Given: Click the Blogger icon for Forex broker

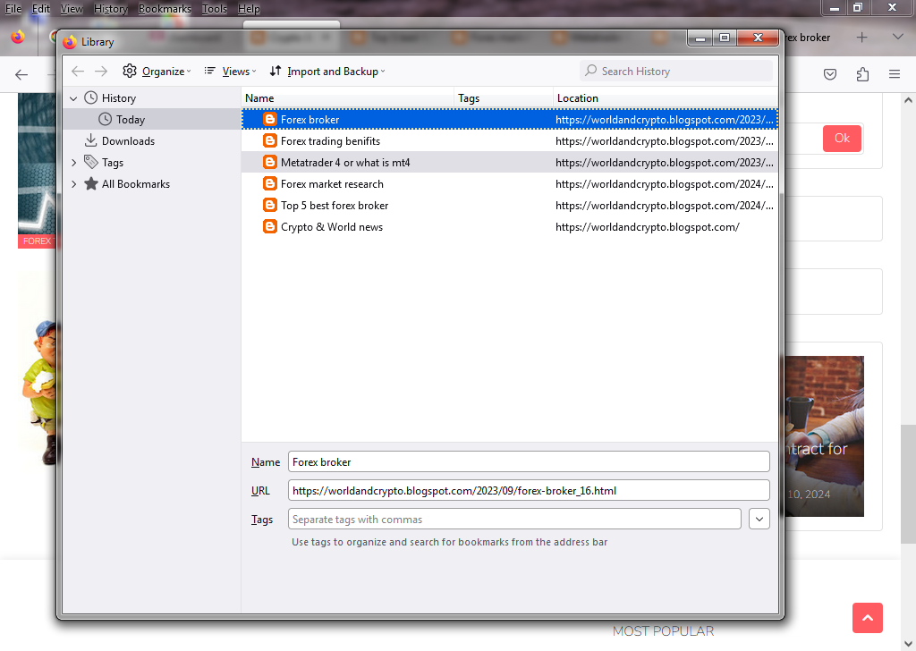Looking at the screenshot, I should (270, 119).
